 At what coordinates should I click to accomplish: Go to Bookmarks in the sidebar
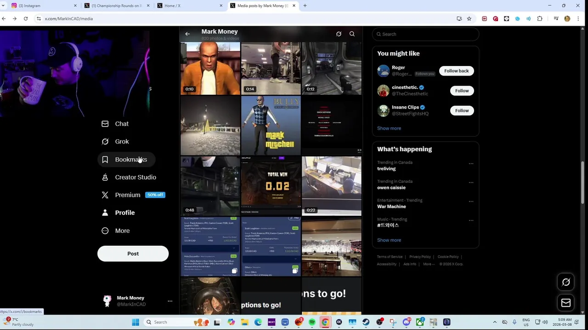pyautogui.click(x=124, y=159)
